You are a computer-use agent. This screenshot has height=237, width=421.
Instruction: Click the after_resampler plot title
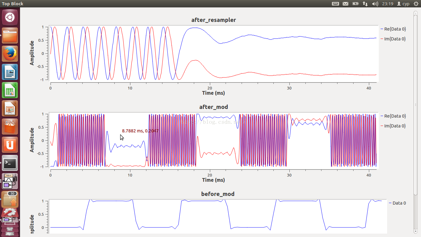214,20
